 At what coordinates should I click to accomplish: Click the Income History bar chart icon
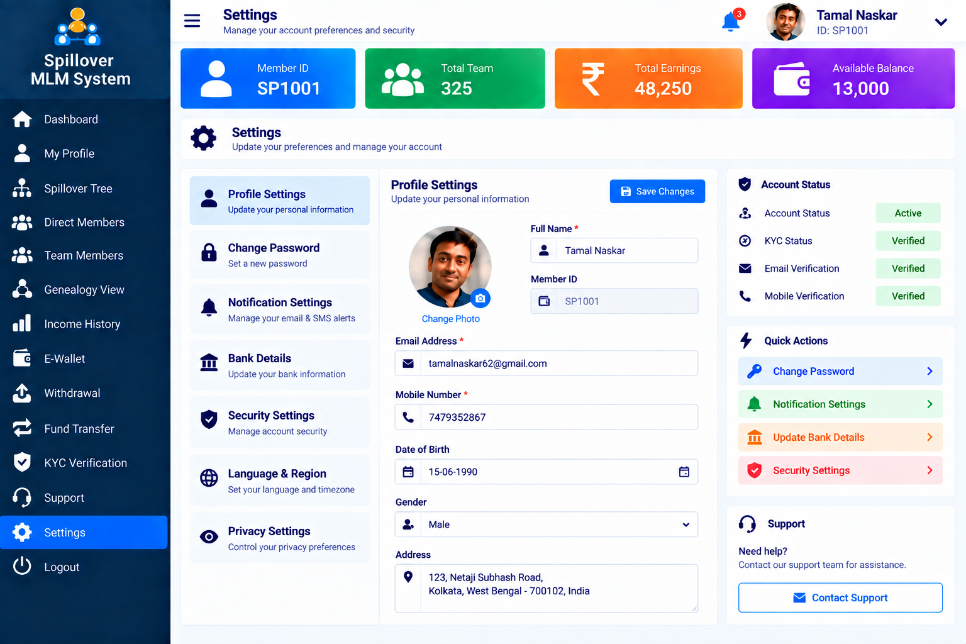[22, 323]
